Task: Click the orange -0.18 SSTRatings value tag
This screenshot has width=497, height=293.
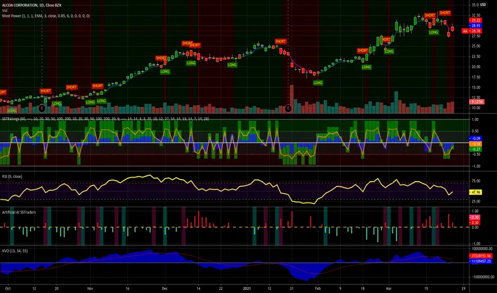Action: tap(476, 144)
